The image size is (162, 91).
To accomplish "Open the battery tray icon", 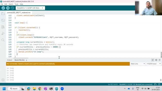I will (149, 89).
